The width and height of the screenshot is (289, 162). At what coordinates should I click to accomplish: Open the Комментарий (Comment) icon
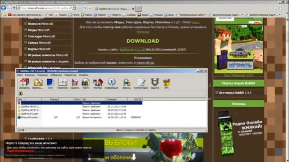pyautogui.click(x=141, y=84)
